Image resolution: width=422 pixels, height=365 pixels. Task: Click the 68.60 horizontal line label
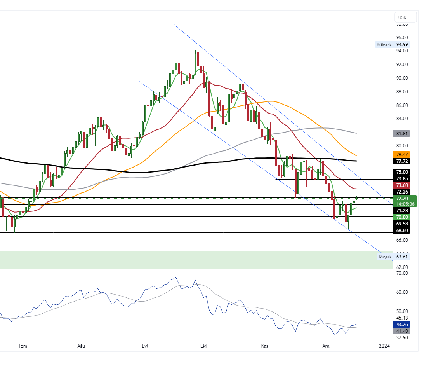click(401, 231)
